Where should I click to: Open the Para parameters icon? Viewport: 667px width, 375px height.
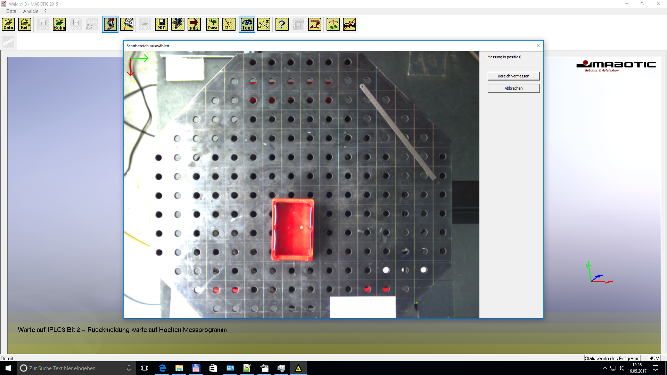click(213, 24)
